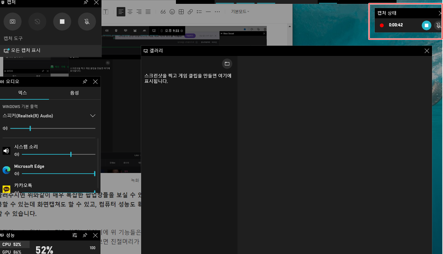Open the gallery folder icon

pyautogui.click(x=227, y=63)
